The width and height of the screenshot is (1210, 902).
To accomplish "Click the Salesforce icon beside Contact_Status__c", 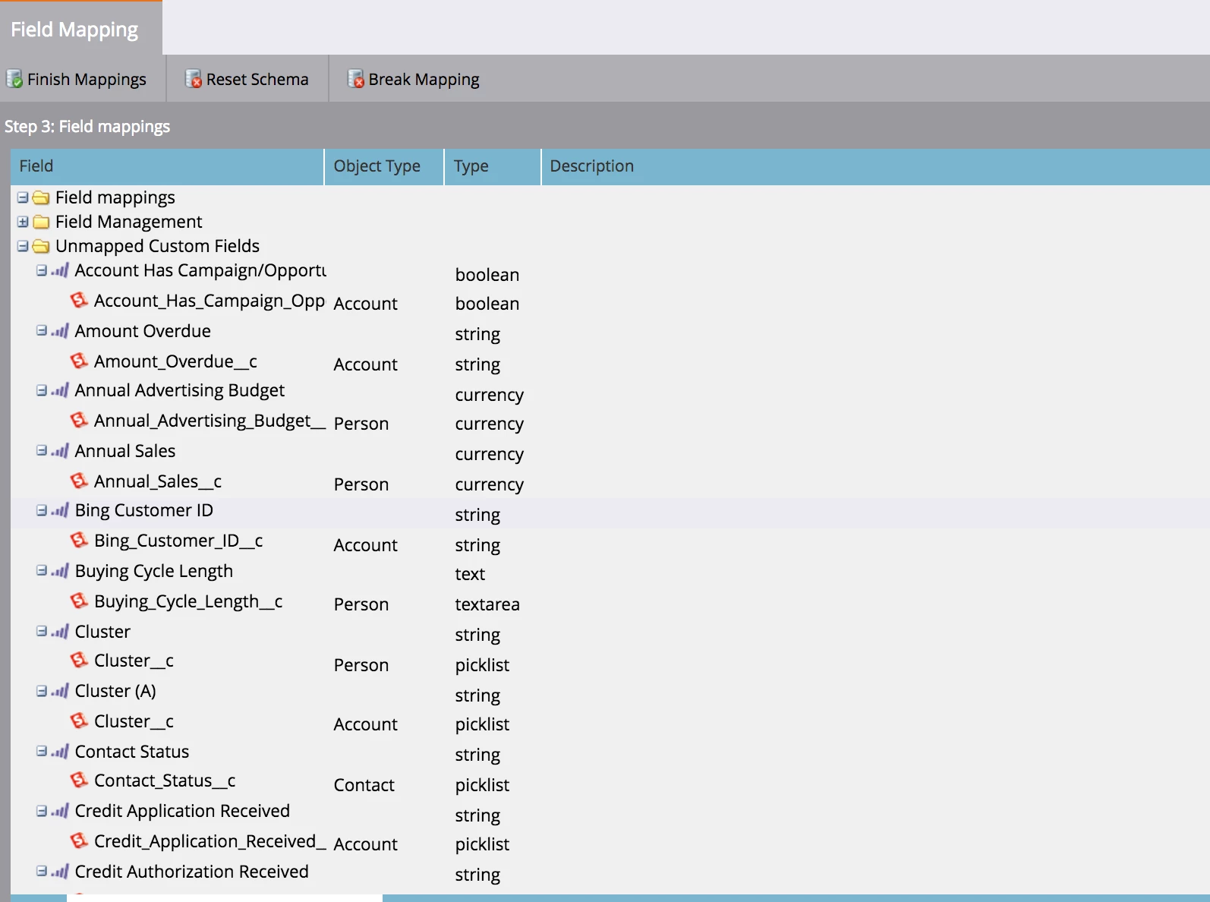I will tap(79, 781).
